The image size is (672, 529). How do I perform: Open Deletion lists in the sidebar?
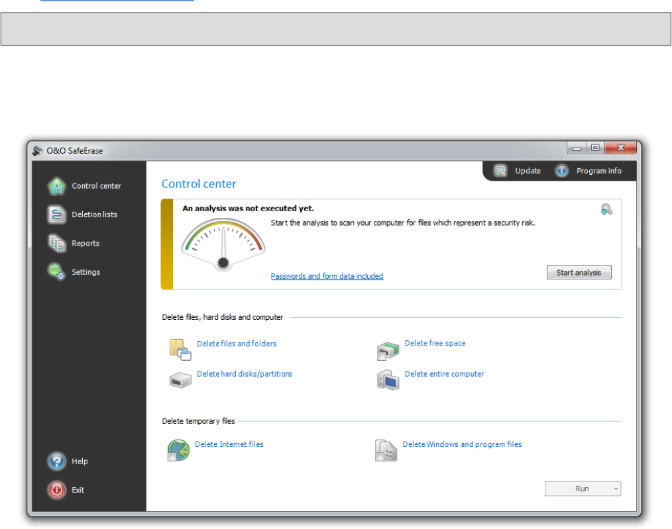[x=94, y=215]
